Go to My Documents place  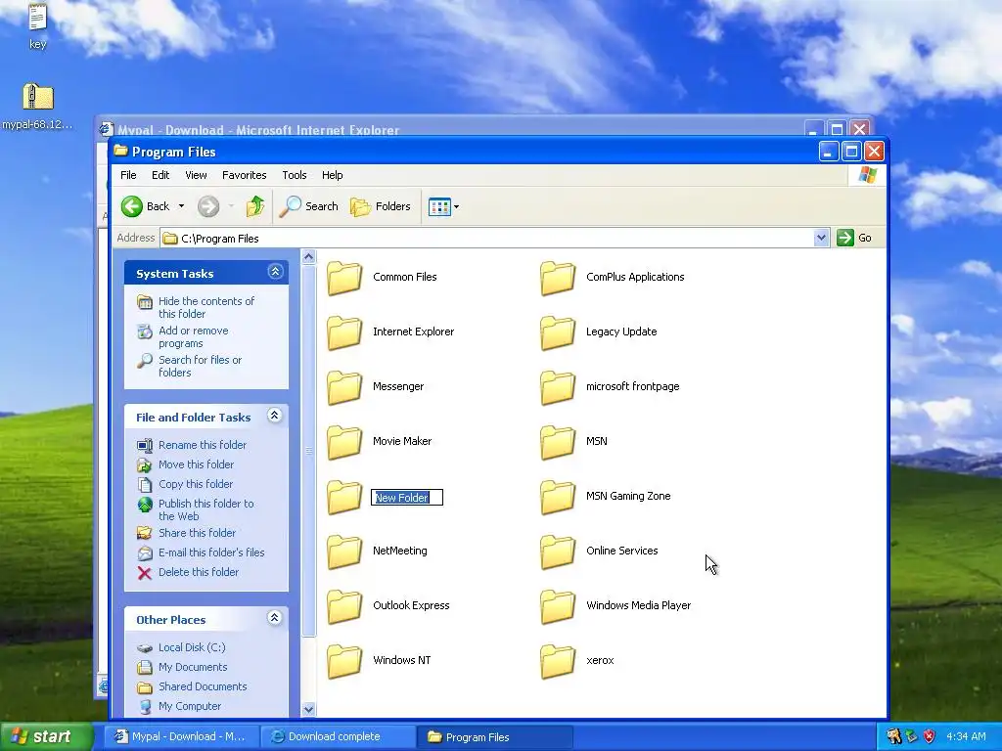point(193,667)
